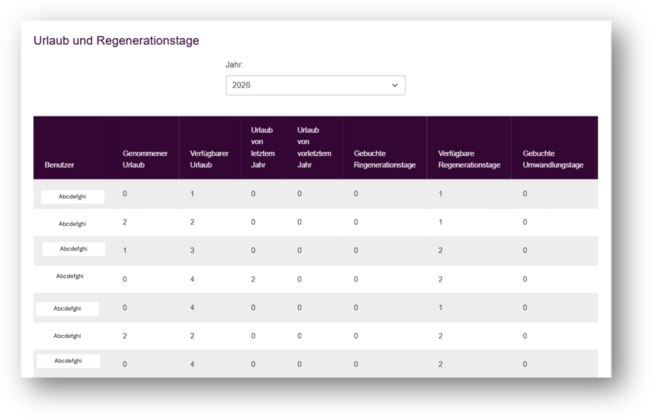Select the second table row
653x419 pixels.
coord(255,223)
